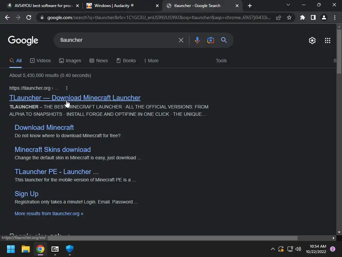The width and height of the screenshot is (342, 257).
Task: Open the Extensions puzzle icon
Action: click(x=303, y=17)
